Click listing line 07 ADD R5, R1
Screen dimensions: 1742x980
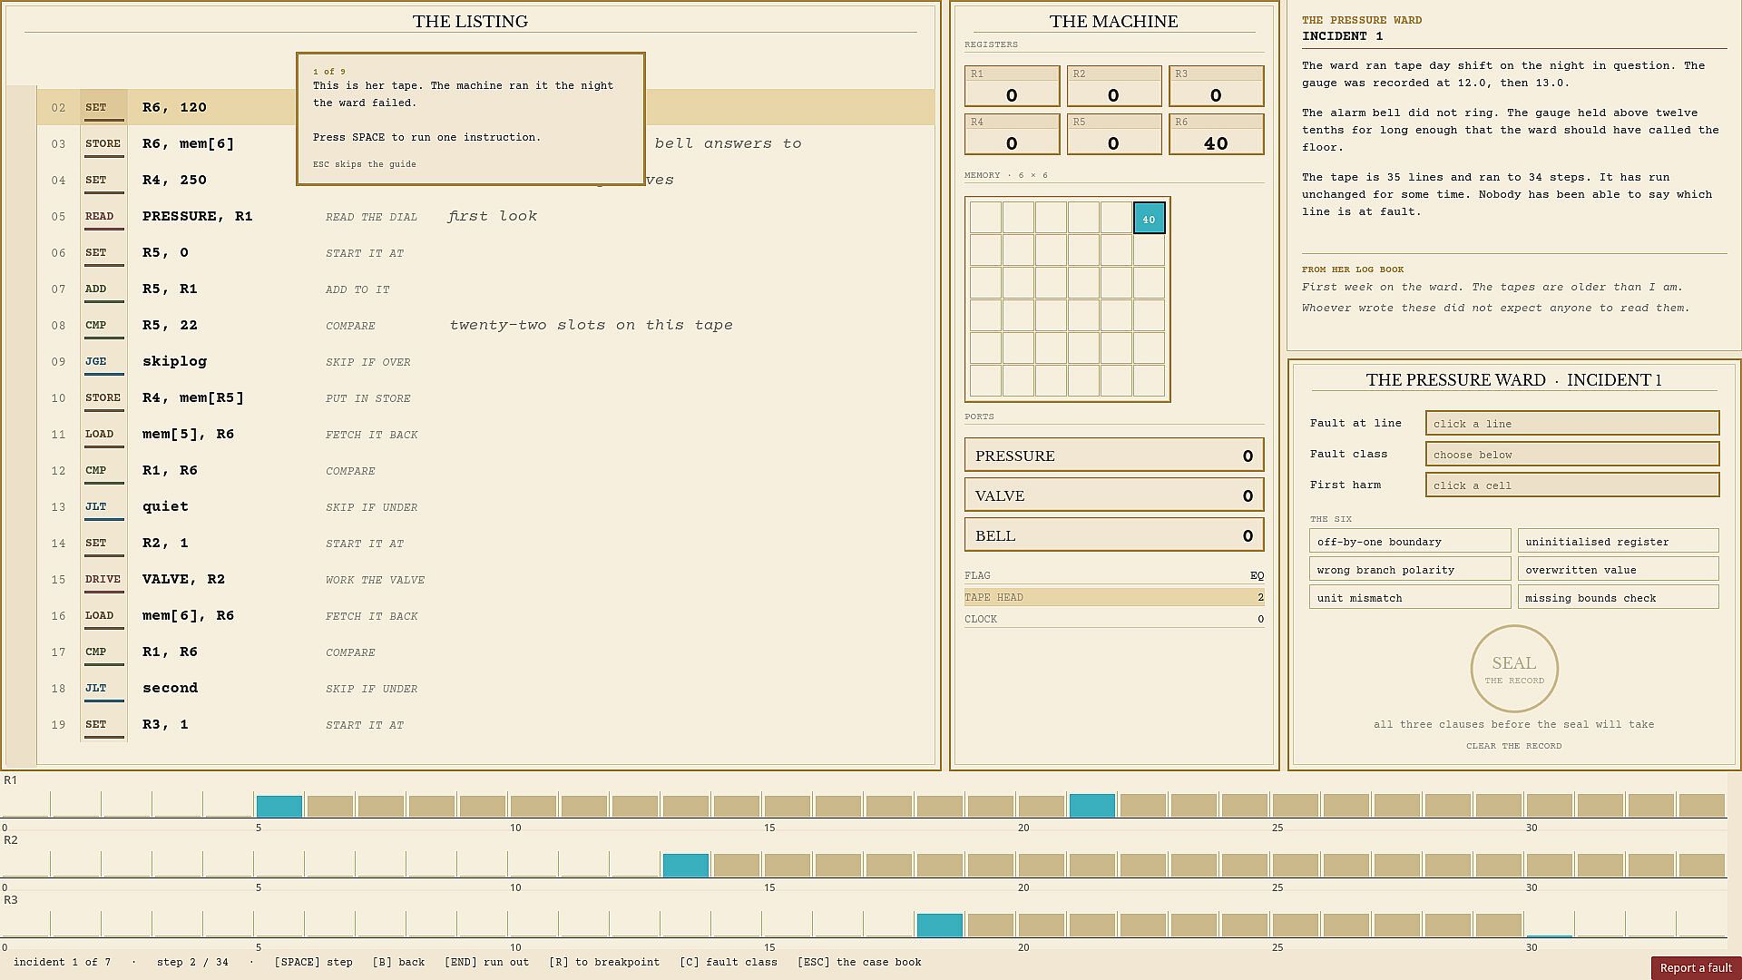coord(485,289)
